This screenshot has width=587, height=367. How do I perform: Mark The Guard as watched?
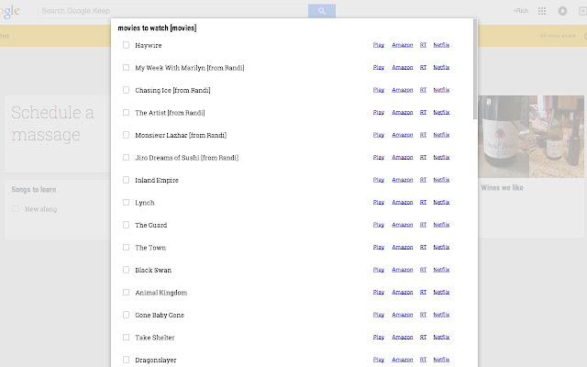point(127,225)
